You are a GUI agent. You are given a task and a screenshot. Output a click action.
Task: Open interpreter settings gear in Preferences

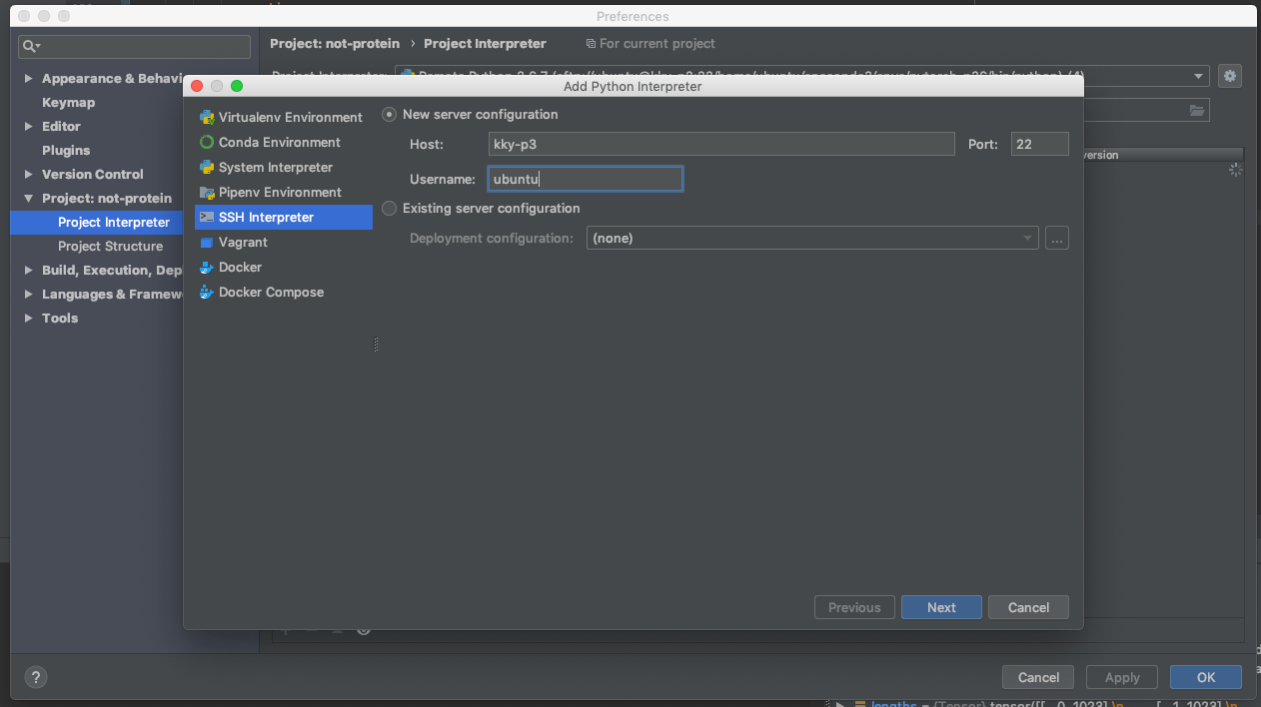pos(1230,76)
